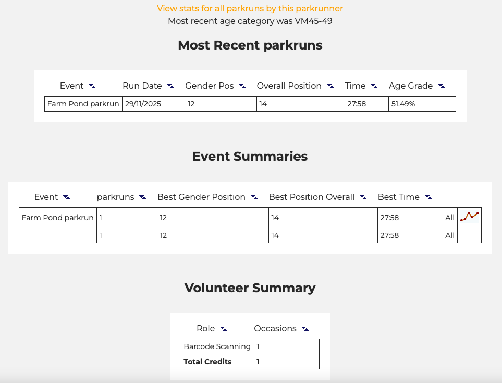Screen dimensions: 502x383
Task: Click Best Position Overall header text
Action: tap(312, 197)
